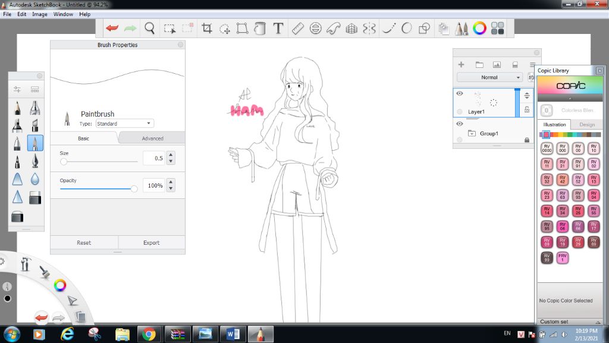Switch to Design tab in Copic Library

[587, 124]
